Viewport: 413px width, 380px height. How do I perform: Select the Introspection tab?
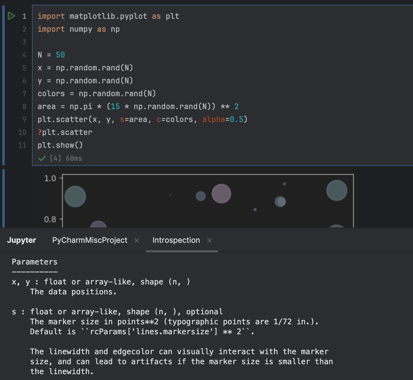click(x=176, y=240)
